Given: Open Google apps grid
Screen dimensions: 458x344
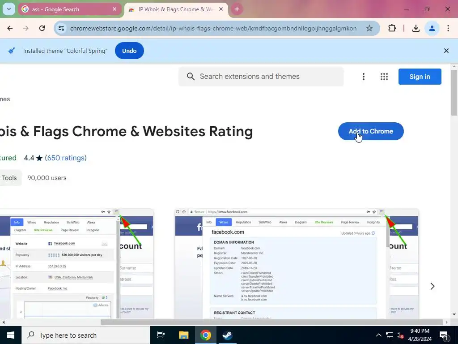Looking at the screenshot, I should tap(384, 76).
